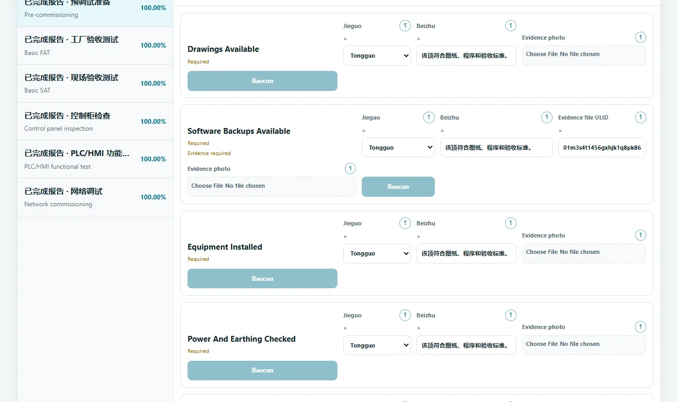Focus the Beizhu field for Power And Earthing
The height and width of the screenshot is (402, 678).
(x=466, y=345)
